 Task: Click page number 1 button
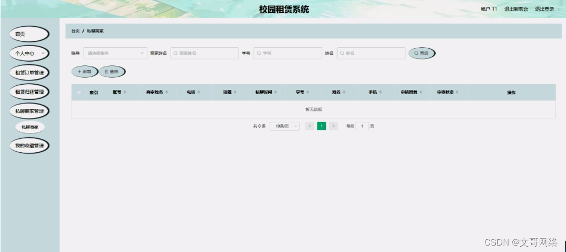click(x=322, y=126)
